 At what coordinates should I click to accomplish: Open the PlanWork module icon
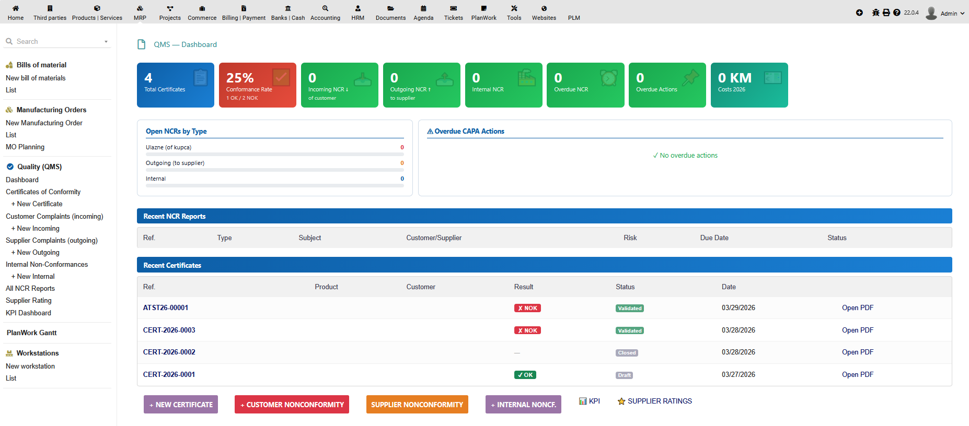coord(484,8)
